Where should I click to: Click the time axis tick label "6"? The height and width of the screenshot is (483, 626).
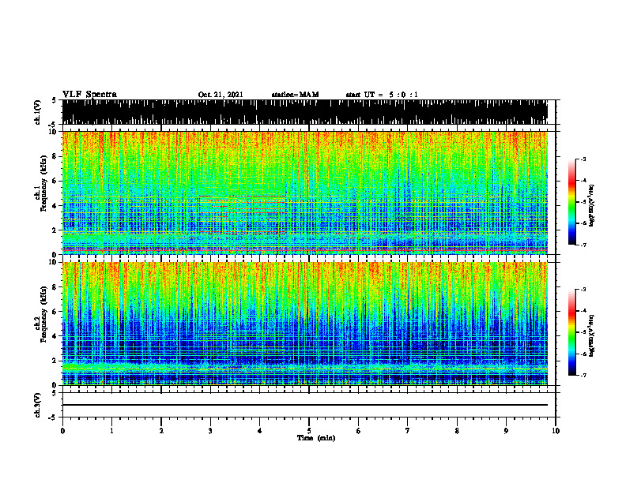359,431
